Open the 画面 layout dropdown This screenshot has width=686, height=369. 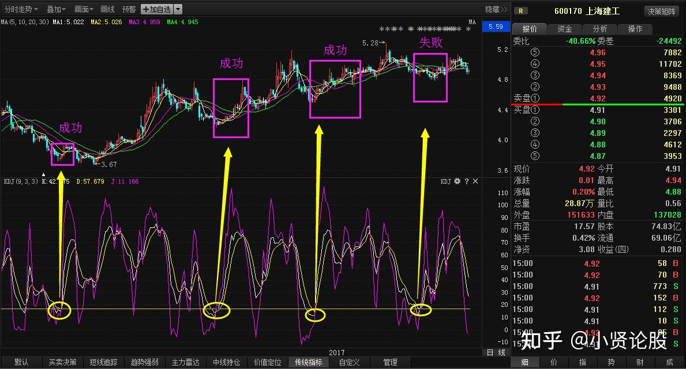(84, 9)
